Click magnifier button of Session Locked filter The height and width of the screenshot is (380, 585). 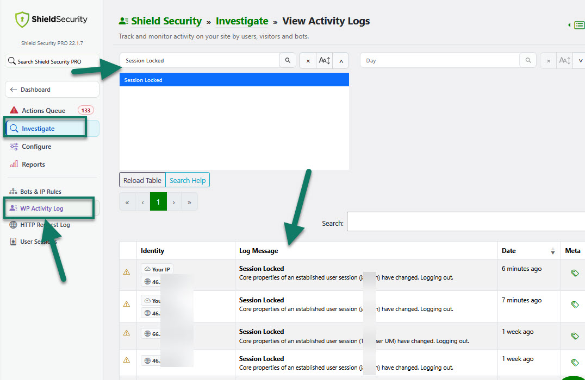(288, 60)
